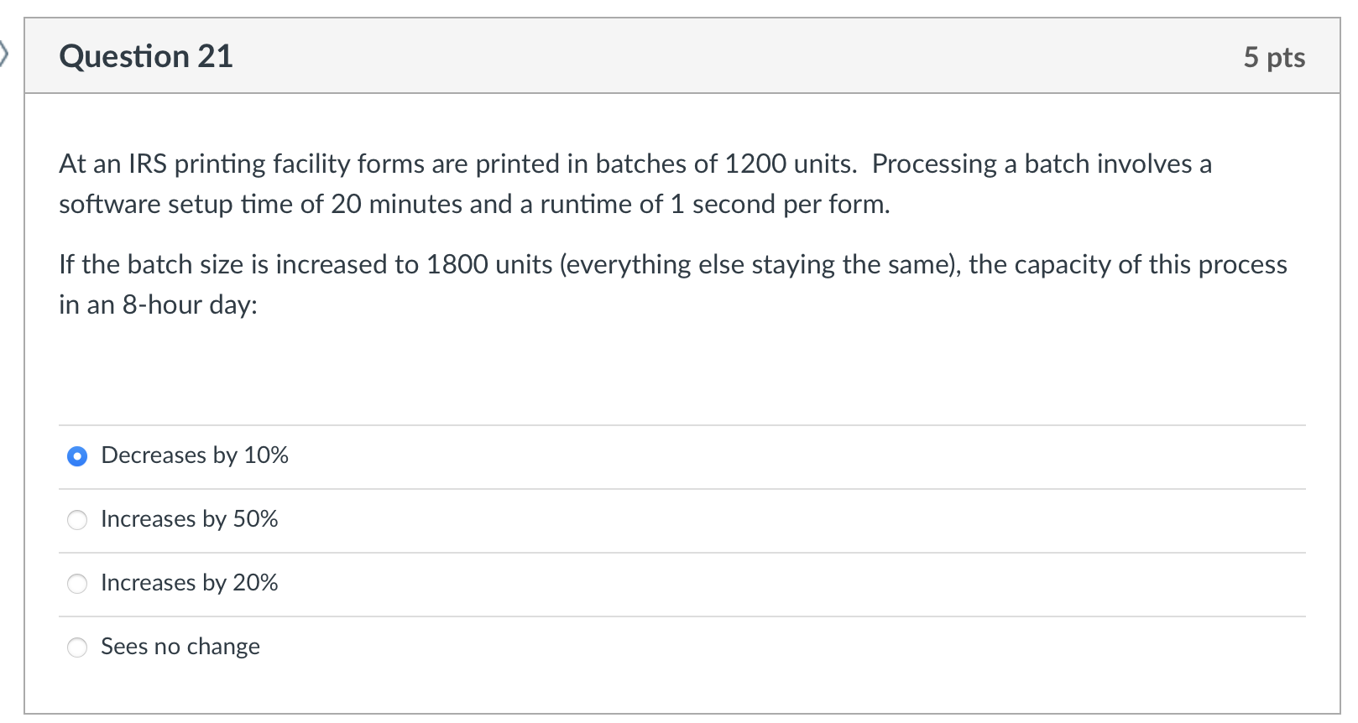Click the empty circle beside "Increases by 20%"
Screen dimensions: 1358x723
76,584
